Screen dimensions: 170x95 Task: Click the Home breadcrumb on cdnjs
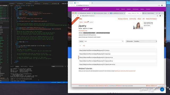pyautogui.click(x=81, y=22)
